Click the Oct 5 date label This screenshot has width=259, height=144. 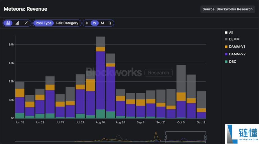[181, 122]
